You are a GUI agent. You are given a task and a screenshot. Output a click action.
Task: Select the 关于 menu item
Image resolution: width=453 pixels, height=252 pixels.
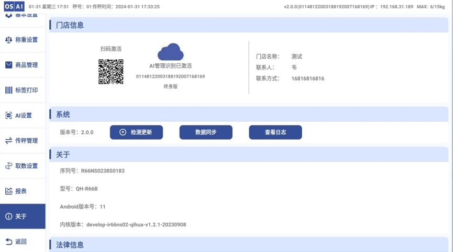click(x=22, y=216)
